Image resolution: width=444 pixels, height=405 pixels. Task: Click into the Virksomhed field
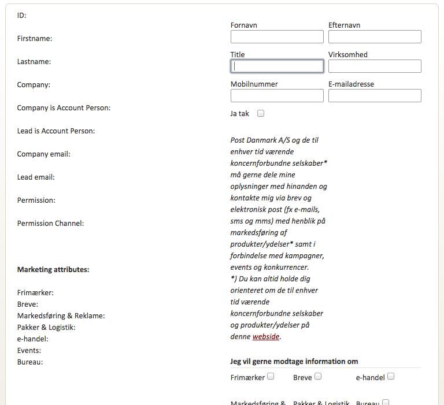point(375,66)
